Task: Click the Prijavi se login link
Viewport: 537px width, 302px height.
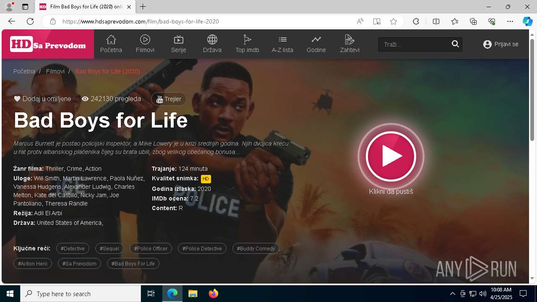Action: (x=501, y=44)
